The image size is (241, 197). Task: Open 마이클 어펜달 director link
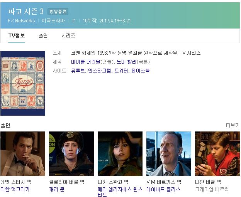pos(86,62)
